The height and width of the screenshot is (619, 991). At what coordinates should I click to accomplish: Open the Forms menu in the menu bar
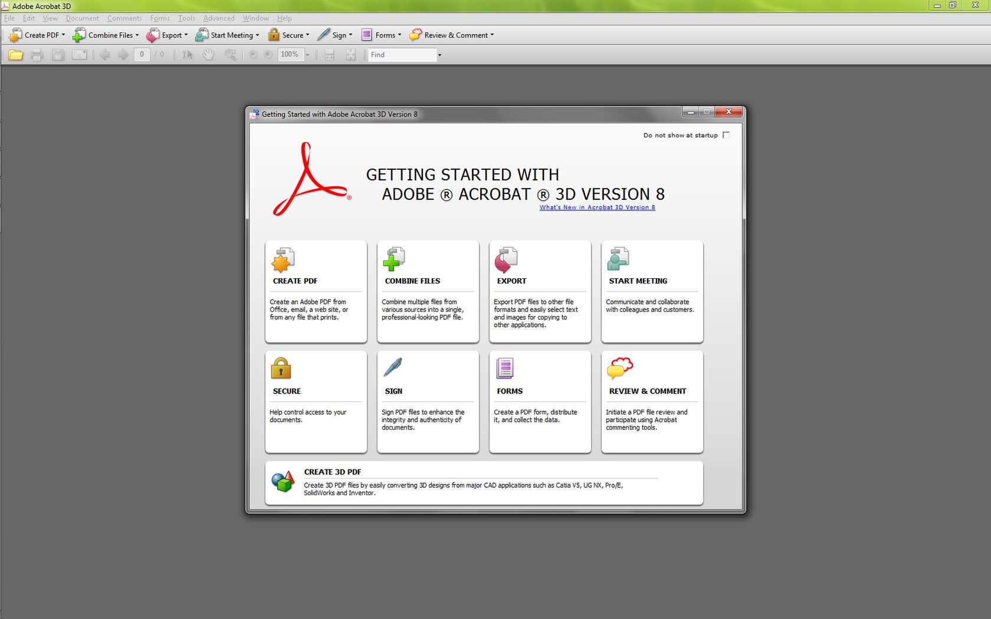160,18
